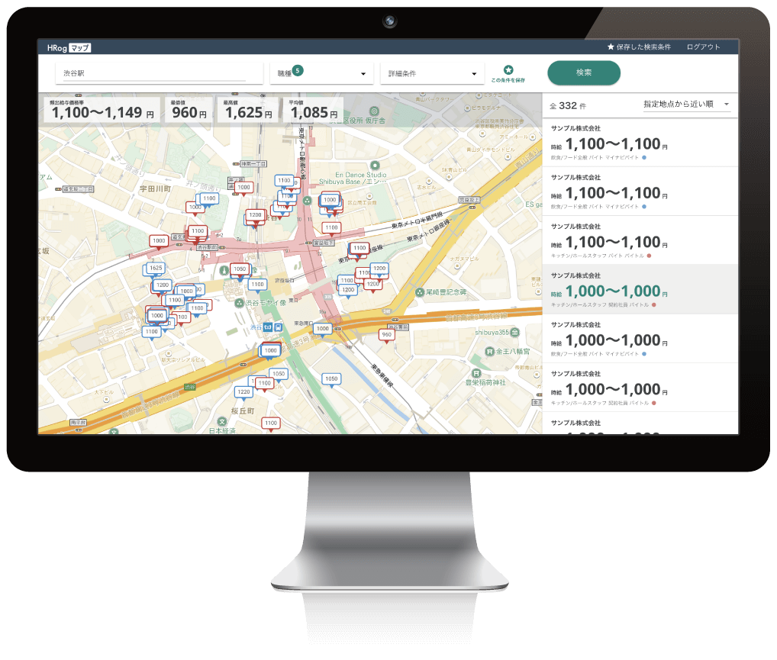
Task: Click the 桜丘町 area label on map
Action: (242, 410)
